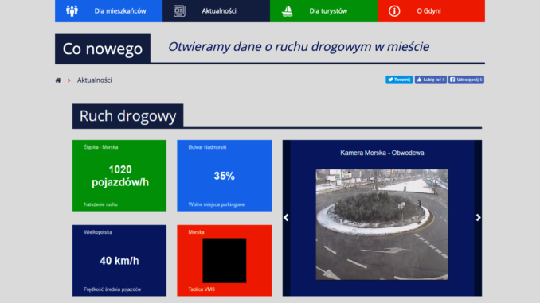The height and width of the screenshot is (303, 540).
Task: Open the Wielkopolska average speed tile
Action: pyautogui.click(x=119, y=260)
